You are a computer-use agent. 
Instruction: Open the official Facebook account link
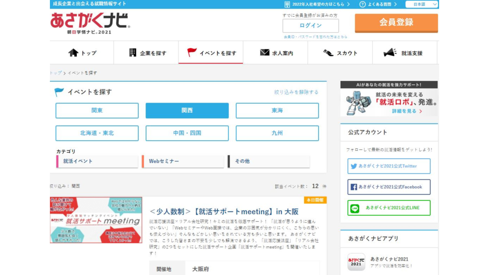[389, 187]
